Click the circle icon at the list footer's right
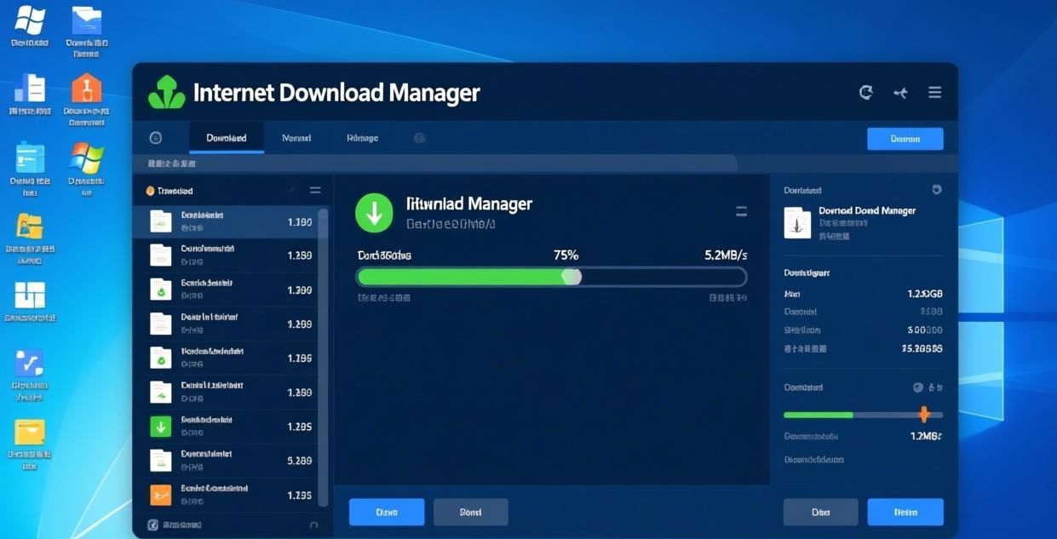The image size is (1057, 539). pos(313,525)
